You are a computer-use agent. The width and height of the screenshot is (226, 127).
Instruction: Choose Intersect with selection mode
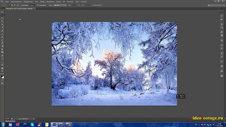pyautogui.click(x=18, y=5)
